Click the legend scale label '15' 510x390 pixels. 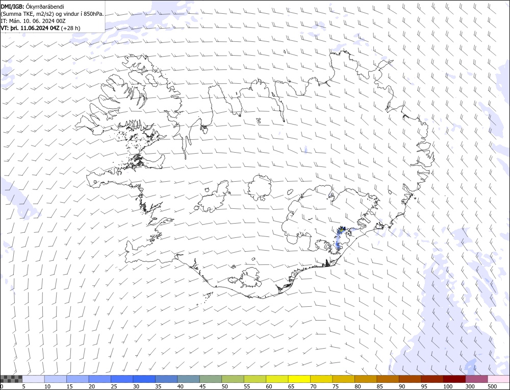[x=69, y=386]
